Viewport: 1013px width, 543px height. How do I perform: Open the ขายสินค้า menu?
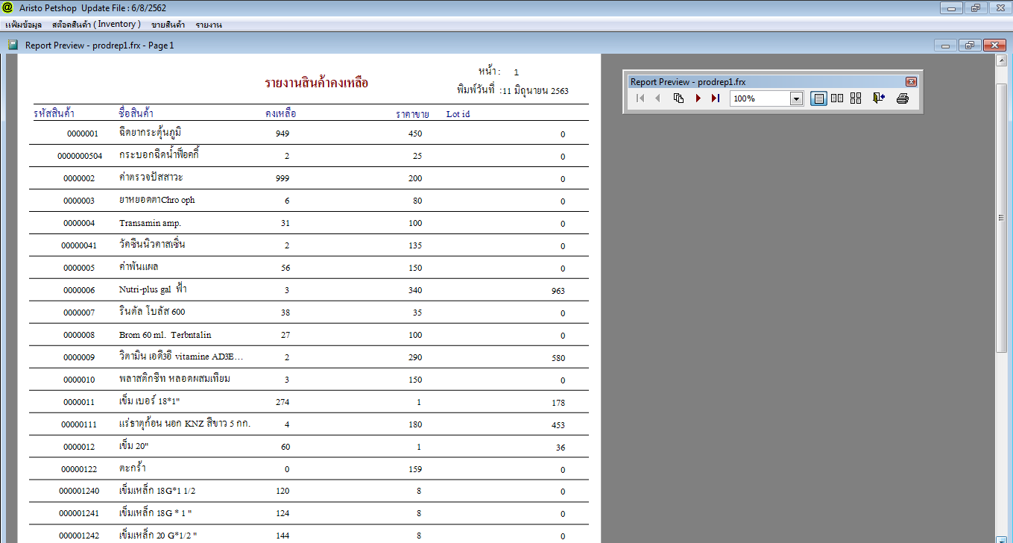168,25
